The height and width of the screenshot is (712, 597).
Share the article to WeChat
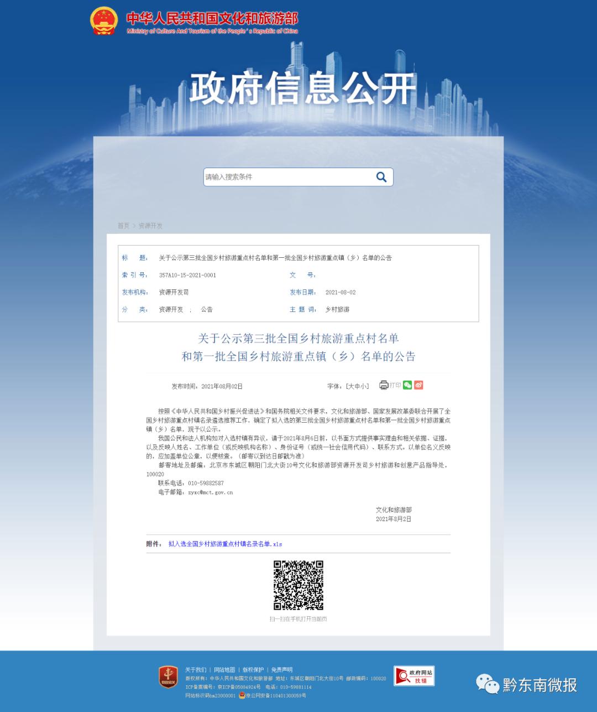pyautogui.click(x=408, y=385)
